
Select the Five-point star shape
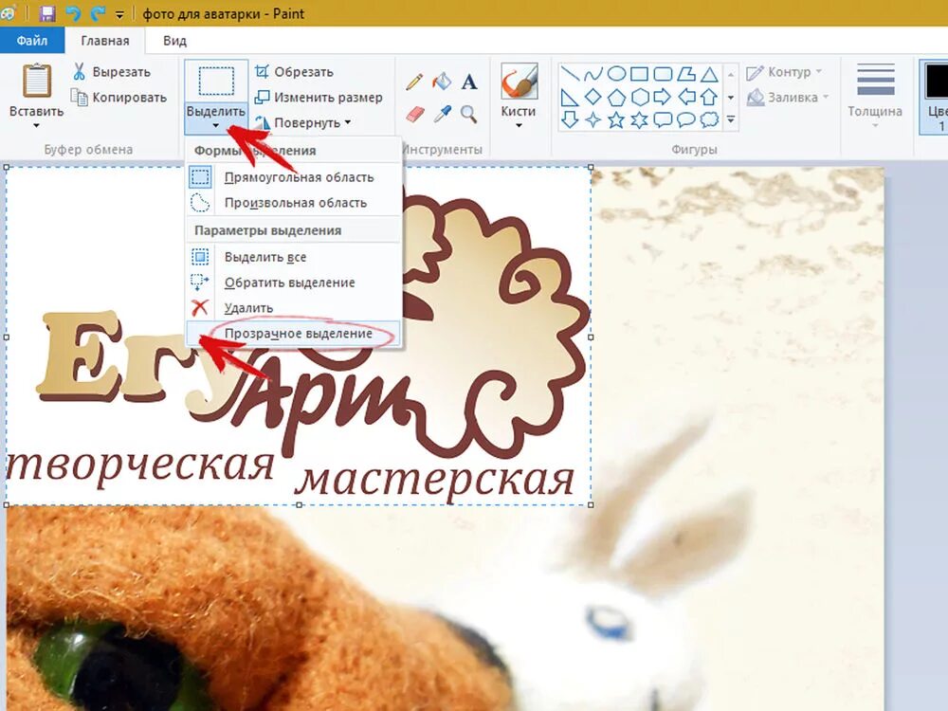click(x=616, y=119)
